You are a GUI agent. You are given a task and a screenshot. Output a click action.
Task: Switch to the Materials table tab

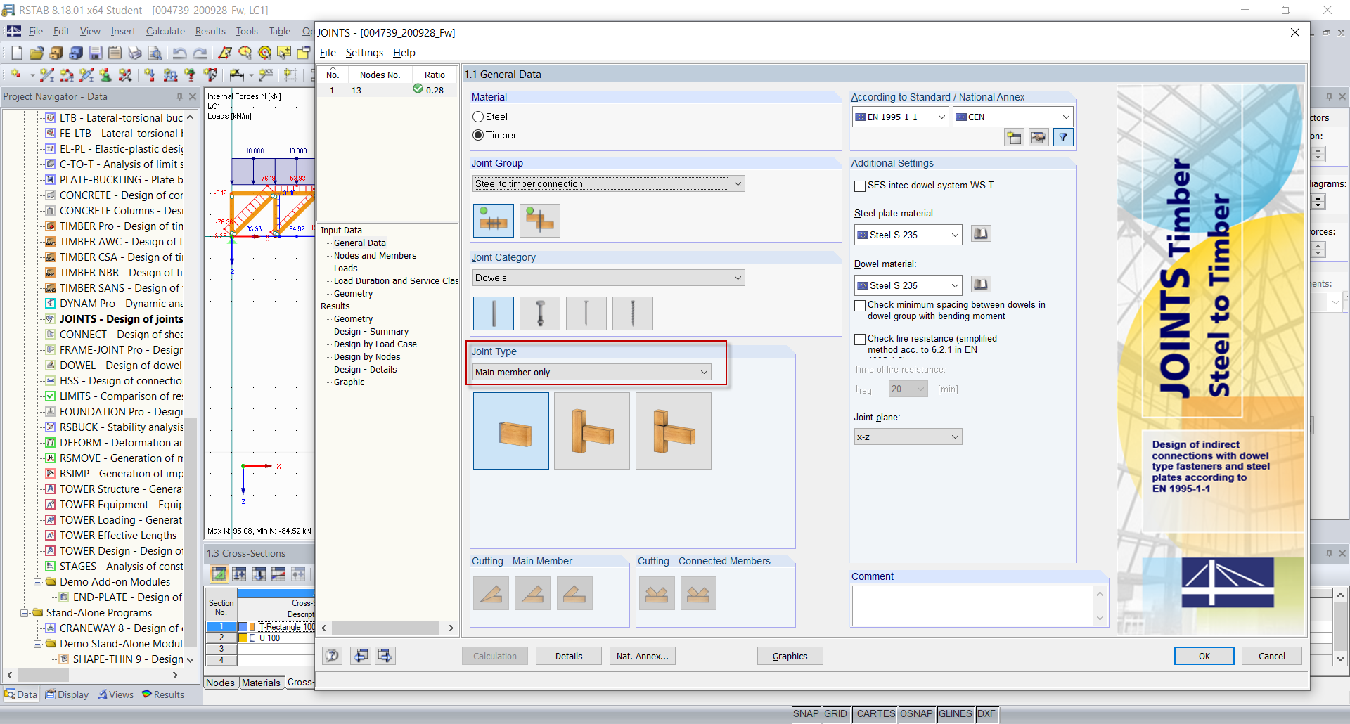pos(261,683)
